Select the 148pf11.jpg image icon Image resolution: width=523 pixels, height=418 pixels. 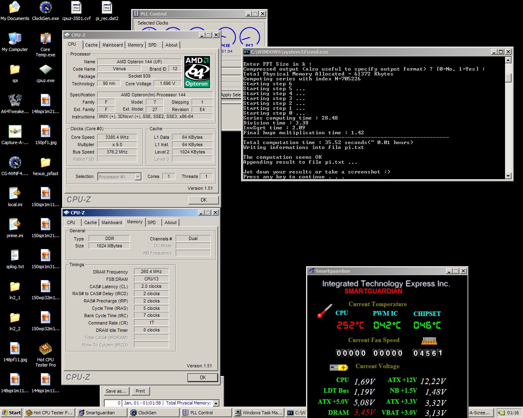(x=15, y=352)
